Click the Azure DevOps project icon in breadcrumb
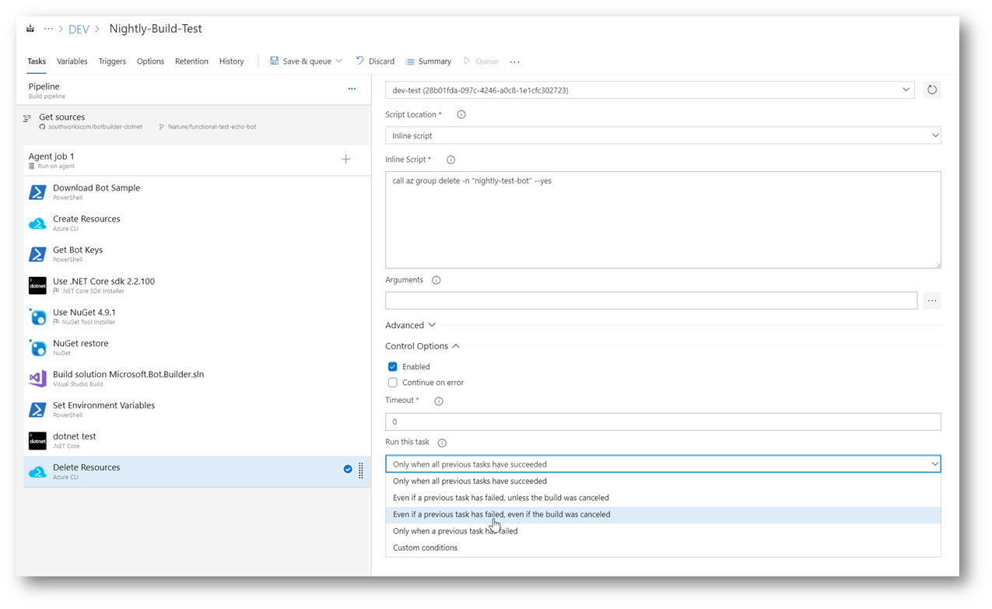The height and width of the screenshot is (609, 992). [30, 29]
